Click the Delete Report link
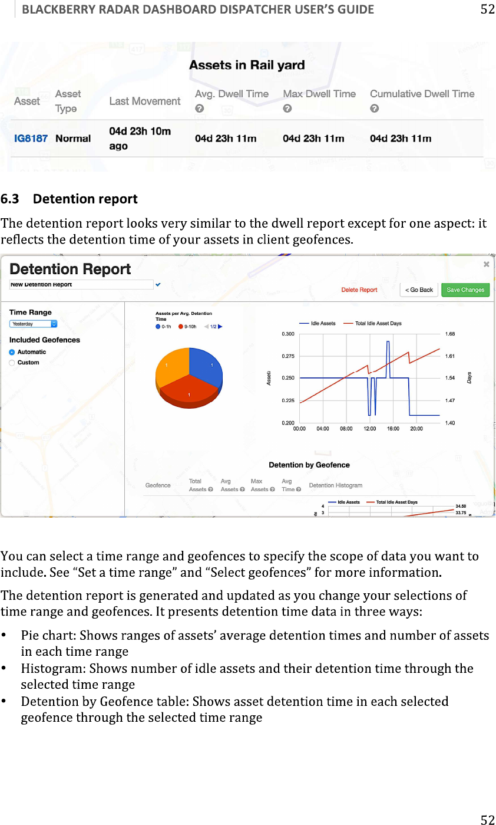 [x=359, y=290]
